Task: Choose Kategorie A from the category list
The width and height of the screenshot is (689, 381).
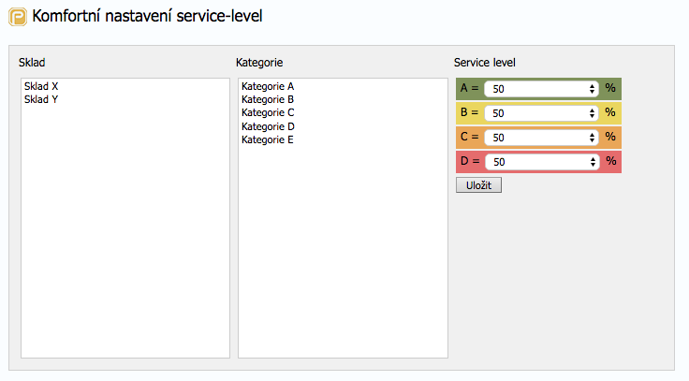Action: point(268,86)
